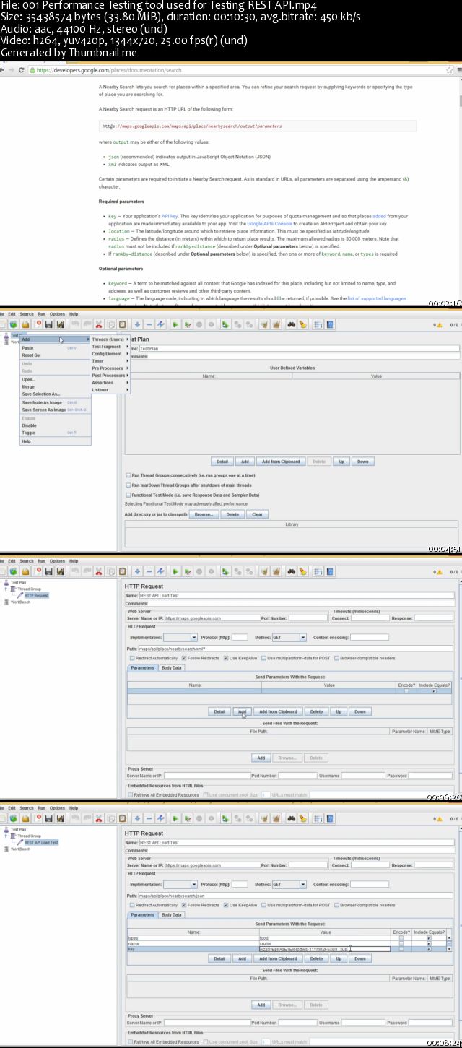Expand Config Element submenu entry

point(110,353)
